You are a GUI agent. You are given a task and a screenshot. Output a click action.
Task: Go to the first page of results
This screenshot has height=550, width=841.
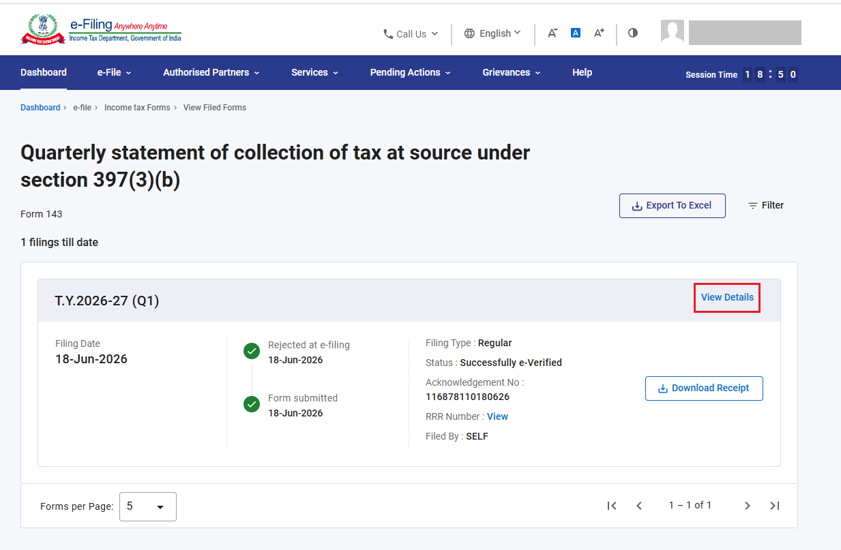(x=612, y=506)
